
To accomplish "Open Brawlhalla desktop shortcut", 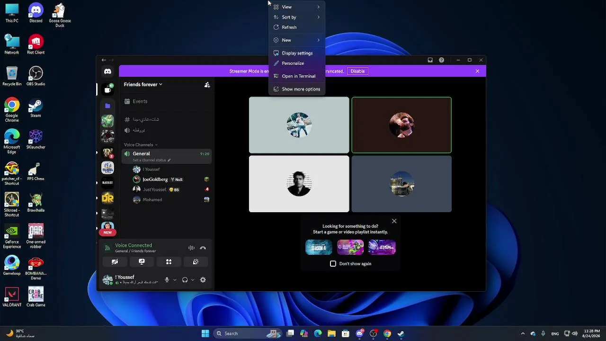I will pos(36,203).
